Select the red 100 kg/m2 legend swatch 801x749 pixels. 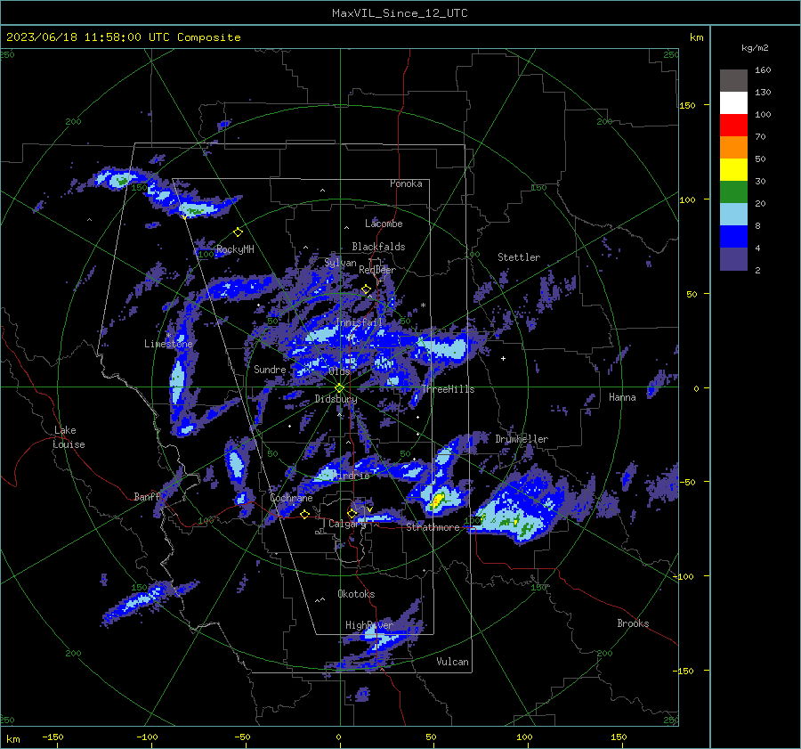coord(733,126)
